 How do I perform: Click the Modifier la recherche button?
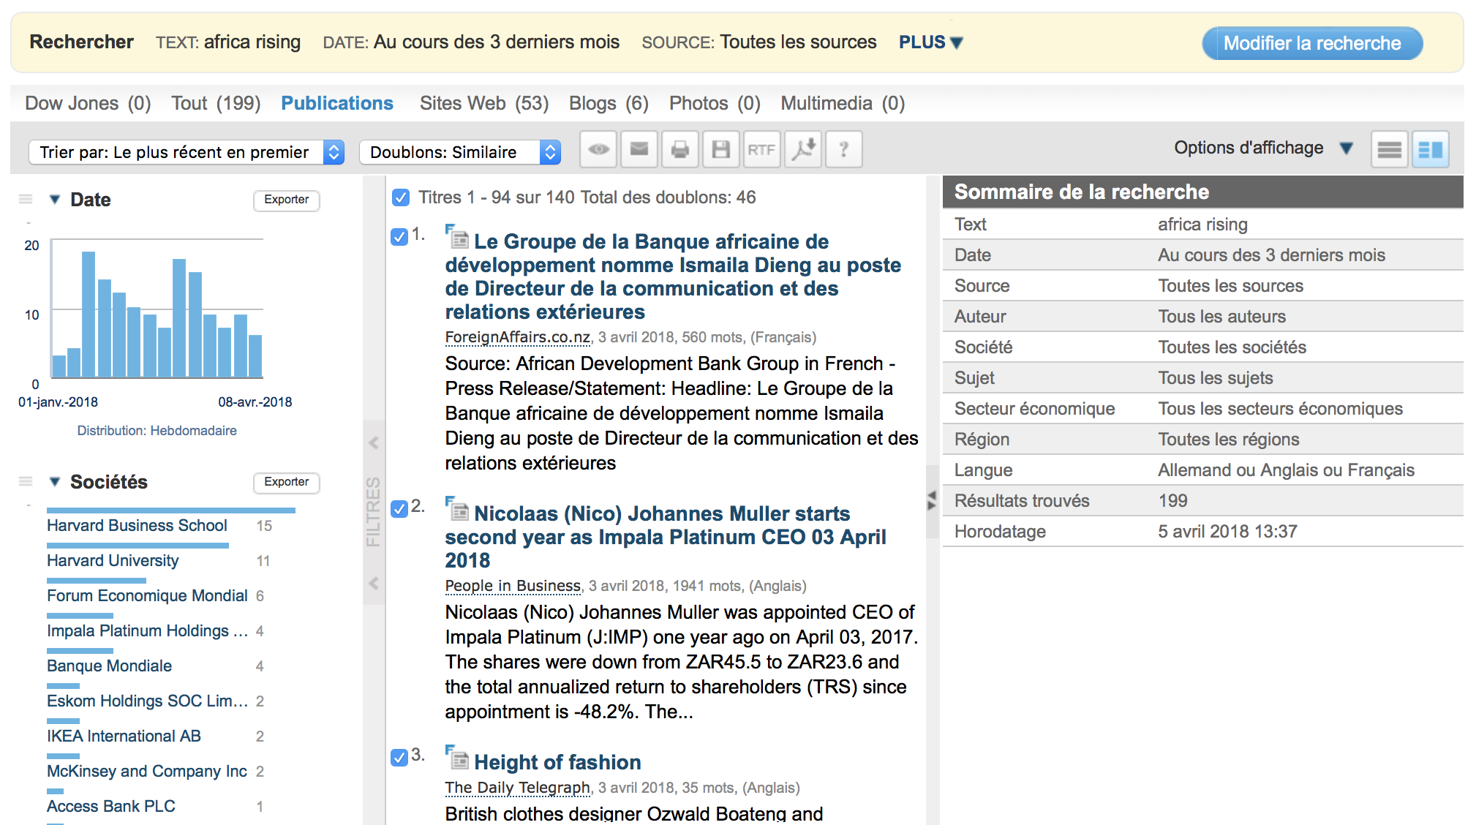coord(1312,43)
